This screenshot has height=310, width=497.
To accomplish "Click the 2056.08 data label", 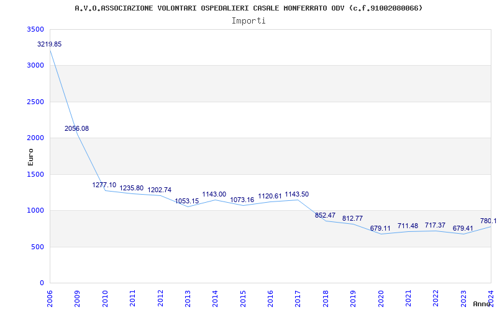I will [x=76, y=128].
